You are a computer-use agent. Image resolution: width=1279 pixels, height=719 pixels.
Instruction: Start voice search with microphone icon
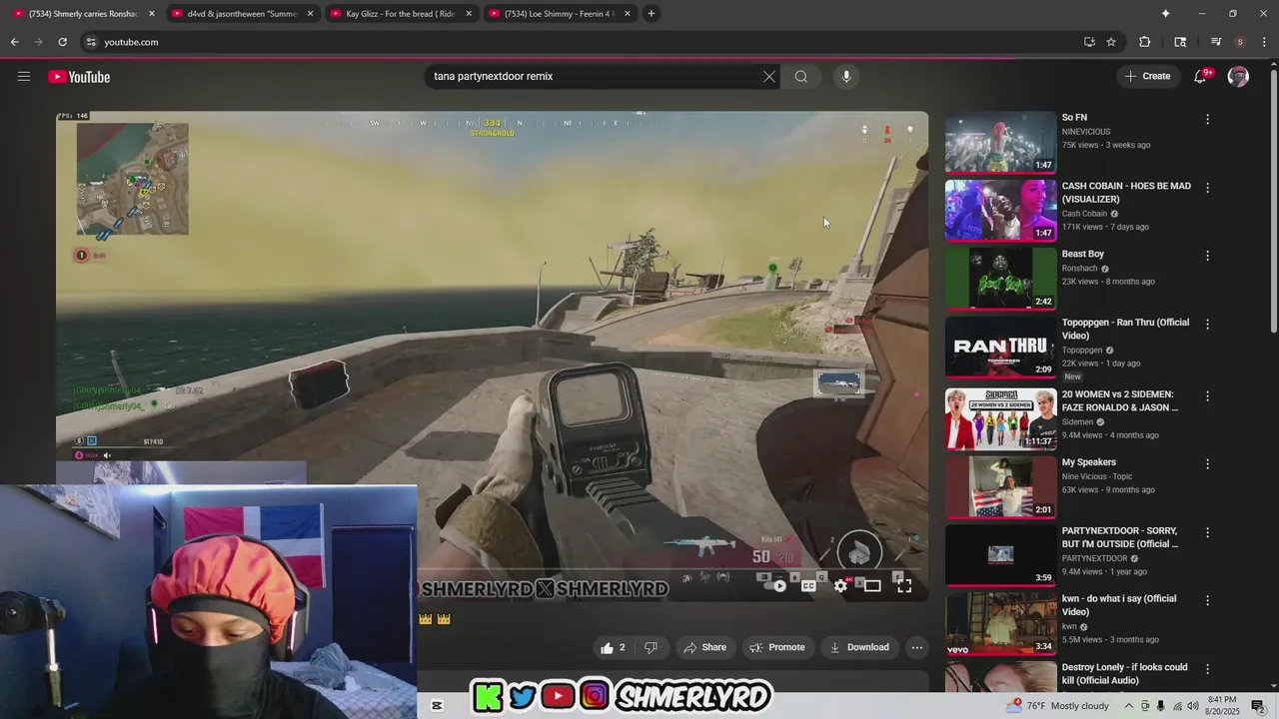[846, 76]
